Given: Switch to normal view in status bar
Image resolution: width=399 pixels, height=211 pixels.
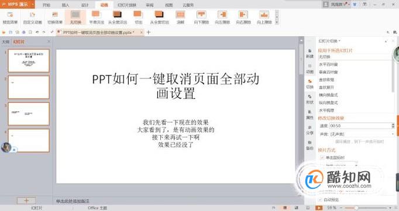Looking at the screenshot, I should pyautogui.click(x=285, y=207).
